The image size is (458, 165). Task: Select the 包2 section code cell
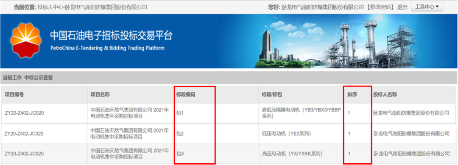tap(180, 134)
